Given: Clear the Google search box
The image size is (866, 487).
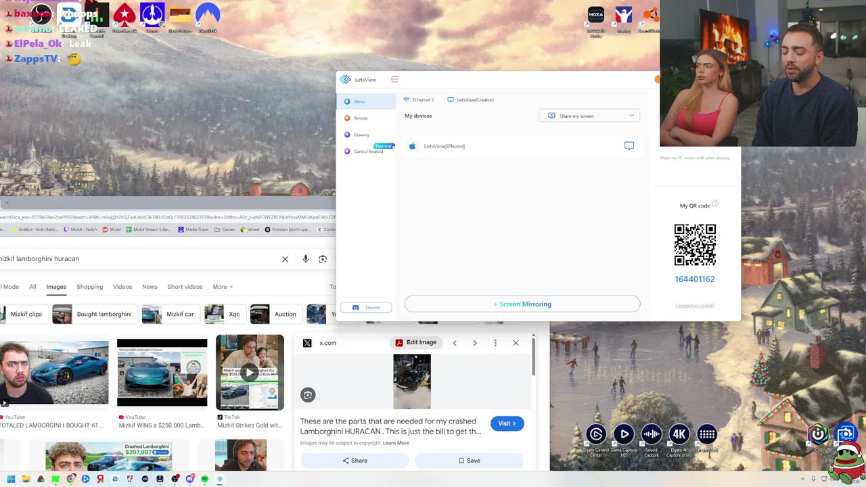Looking at the screenshot, I should click(x=285, y=259).
